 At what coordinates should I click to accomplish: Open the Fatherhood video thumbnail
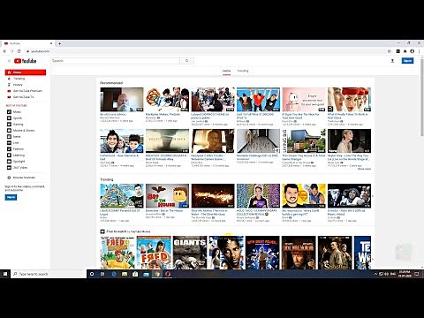(122, 141)
